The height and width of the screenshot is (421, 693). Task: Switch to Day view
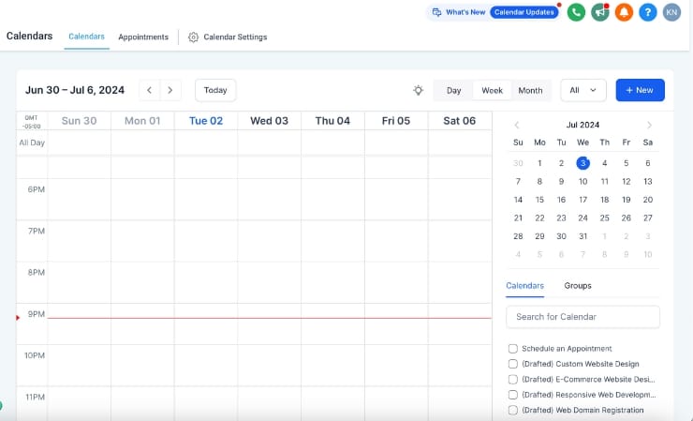click(453, 91)
